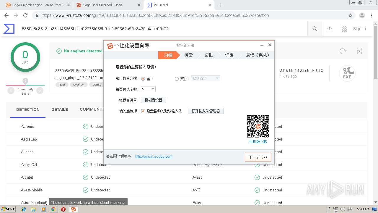The image size is (378, 213).
Task: Click the Acronis engine row
Action: (186, 126)
